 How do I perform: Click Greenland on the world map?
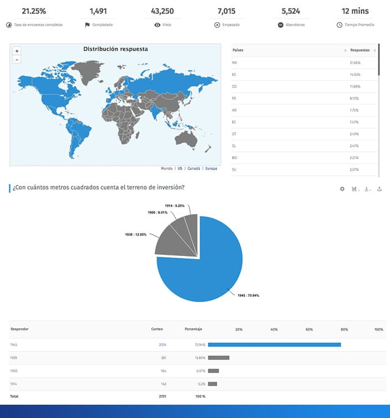[88, 70]
